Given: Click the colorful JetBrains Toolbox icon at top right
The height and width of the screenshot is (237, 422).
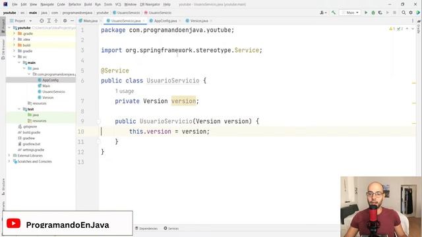Looking at the screenshot, I should pos(418,13).
